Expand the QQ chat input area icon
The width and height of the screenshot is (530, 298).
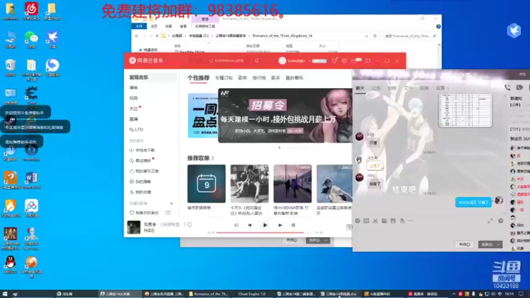[x=490, y=221]
